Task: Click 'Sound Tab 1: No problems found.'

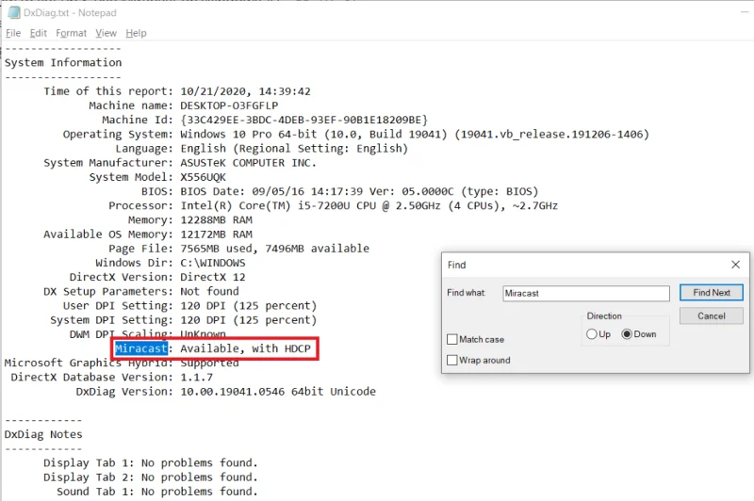Action: coord(157,492)
